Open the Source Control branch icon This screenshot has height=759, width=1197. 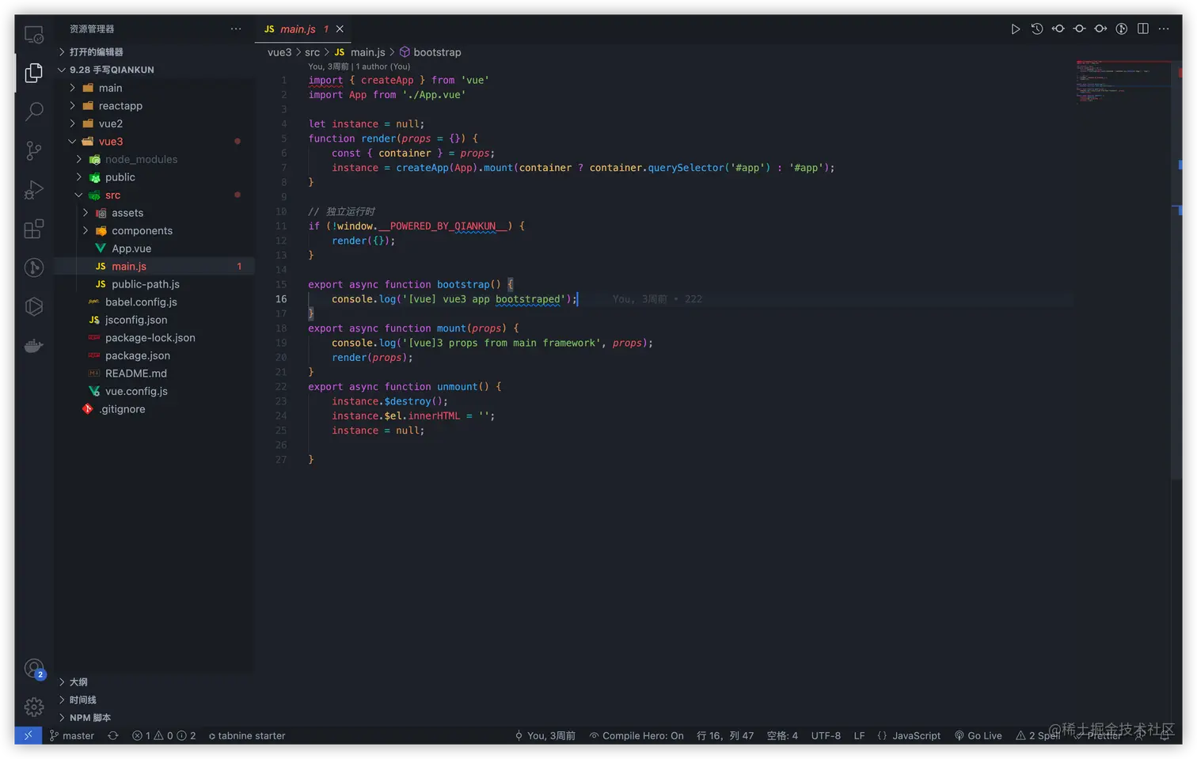[x=34, y=150]
